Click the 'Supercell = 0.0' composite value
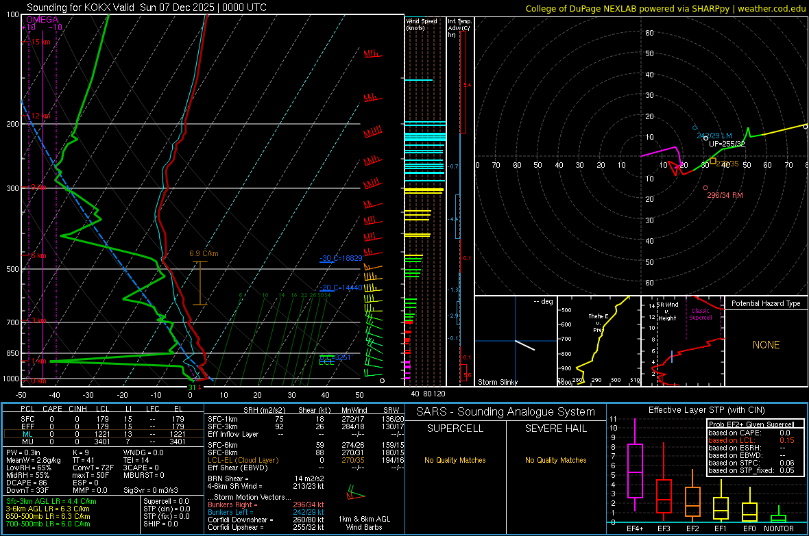 pos(166,501)
